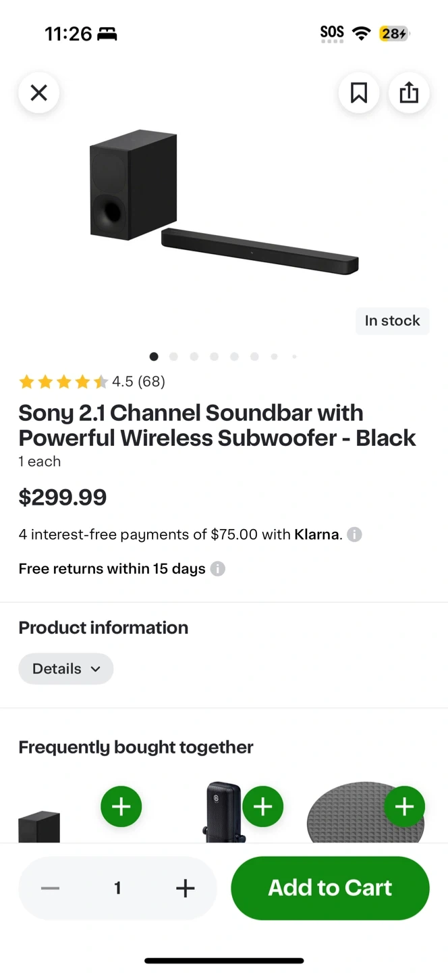Open the black subwoofer thumbnail

coord(39,826)
